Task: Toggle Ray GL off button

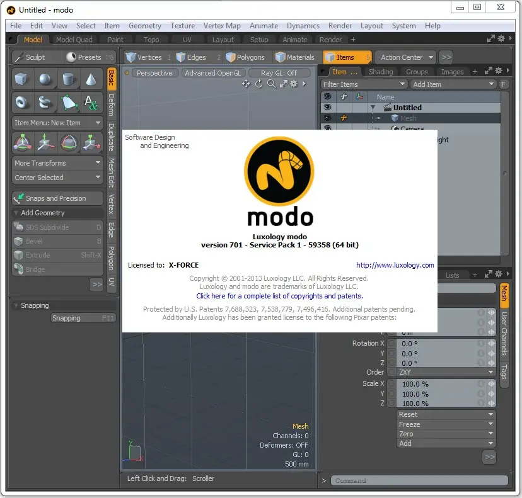Action: [279, 73]
